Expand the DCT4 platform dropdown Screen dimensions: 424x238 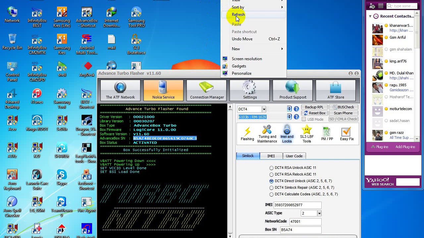point(264,109)
